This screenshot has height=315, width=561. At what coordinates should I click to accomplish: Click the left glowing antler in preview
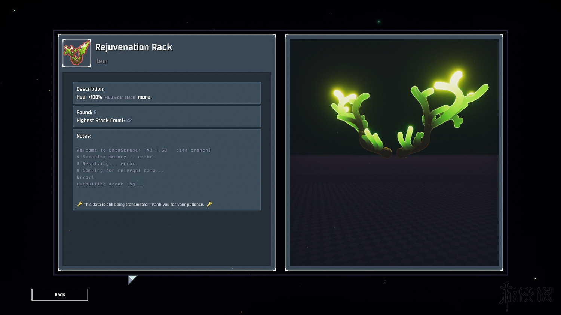pyautogui.click(x=355, y=119)
